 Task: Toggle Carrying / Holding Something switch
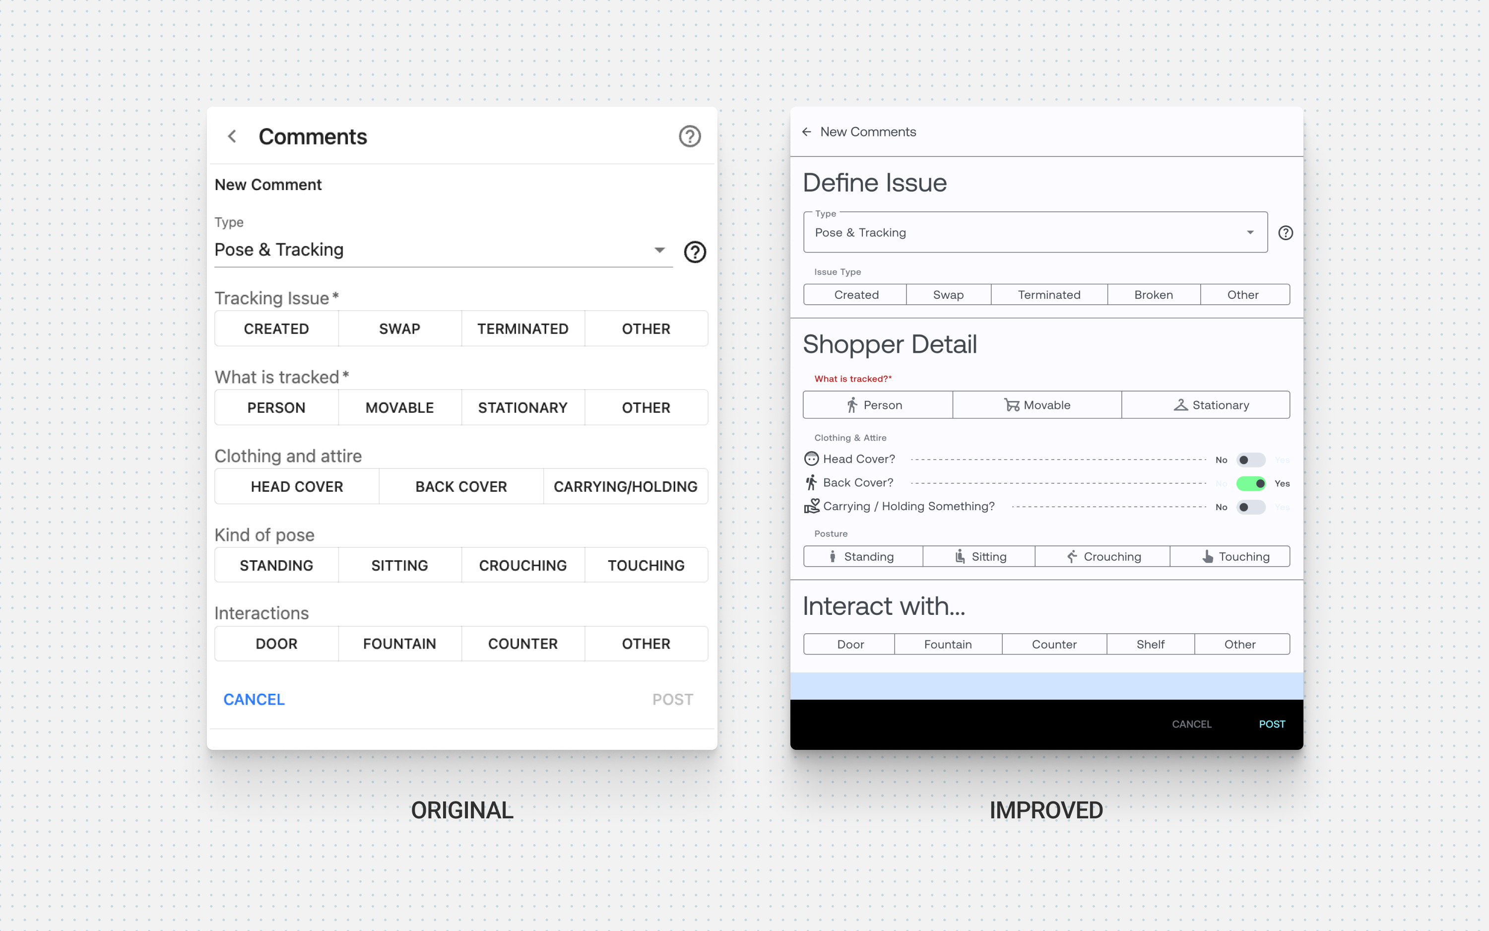(x=1250, y=507)
